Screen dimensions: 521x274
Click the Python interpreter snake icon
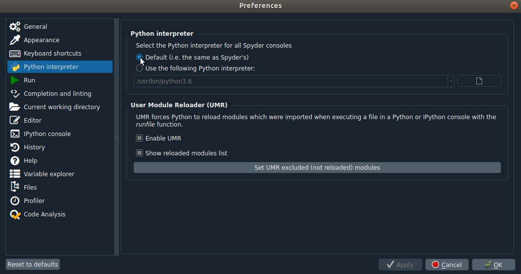tap(15, 67)
